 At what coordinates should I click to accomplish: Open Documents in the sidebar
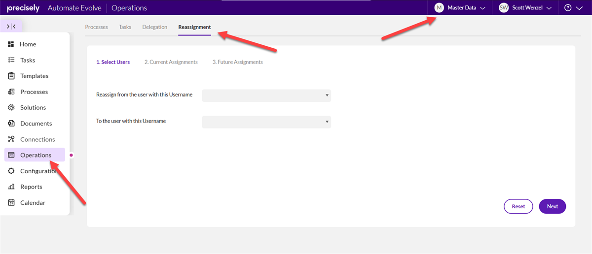[36, 124]
